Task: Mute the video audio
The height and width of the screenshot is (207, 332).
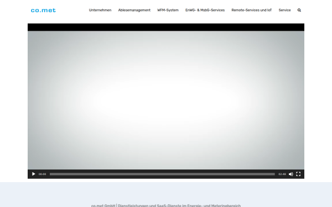Action: click(291, 174)
